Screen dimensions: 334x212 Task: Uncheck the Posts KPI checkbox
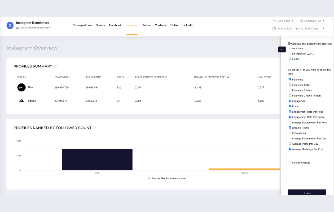coord(290,106)
